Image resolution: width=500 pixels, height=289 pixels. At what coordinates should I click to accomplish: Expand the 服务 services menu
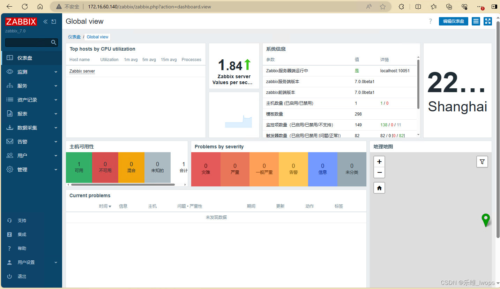pyautogui.click(x=31, y=86)
